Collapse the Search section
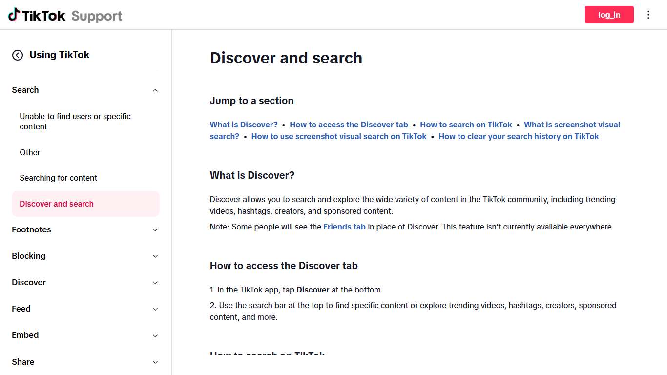667x375 pixels. pos(155,90)
